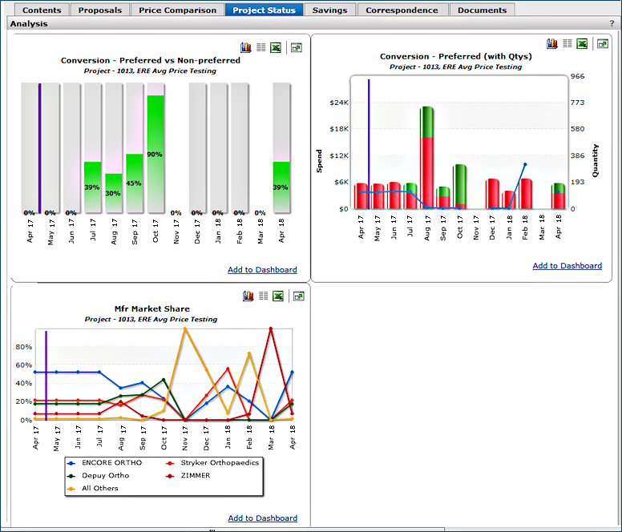Click ENCORE ORTHO blue legend marker
Image resolution: width=622 pixels, height=532 pixels.
point(71,463)
